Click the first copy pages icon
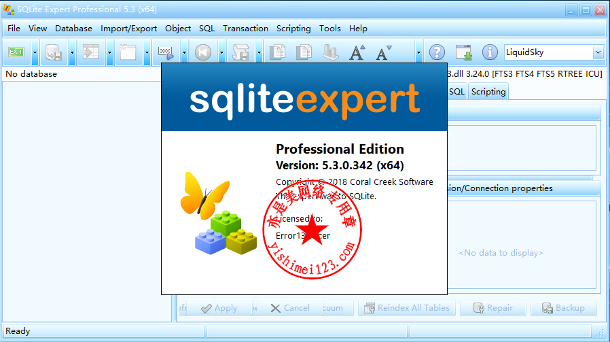The width and height of the screenshot is (610, 342). tap(277, 52)
